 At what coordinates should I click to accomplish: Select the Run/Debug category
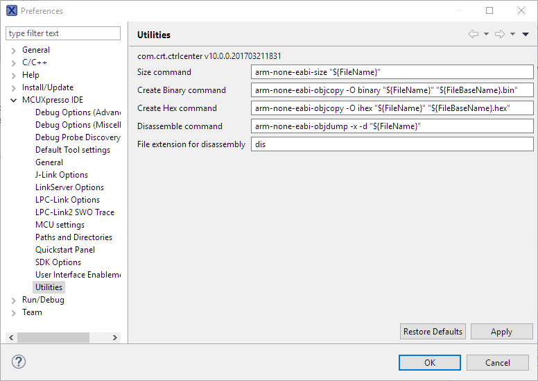(x=43, y=300)
